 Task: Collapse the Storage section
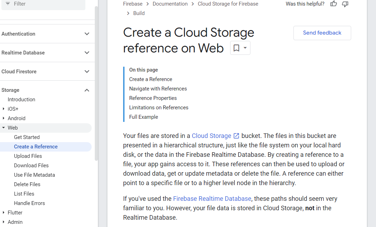point(87,90)
